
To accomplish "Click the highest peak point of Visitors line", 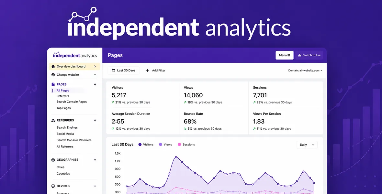I will (x=176, y=157).
